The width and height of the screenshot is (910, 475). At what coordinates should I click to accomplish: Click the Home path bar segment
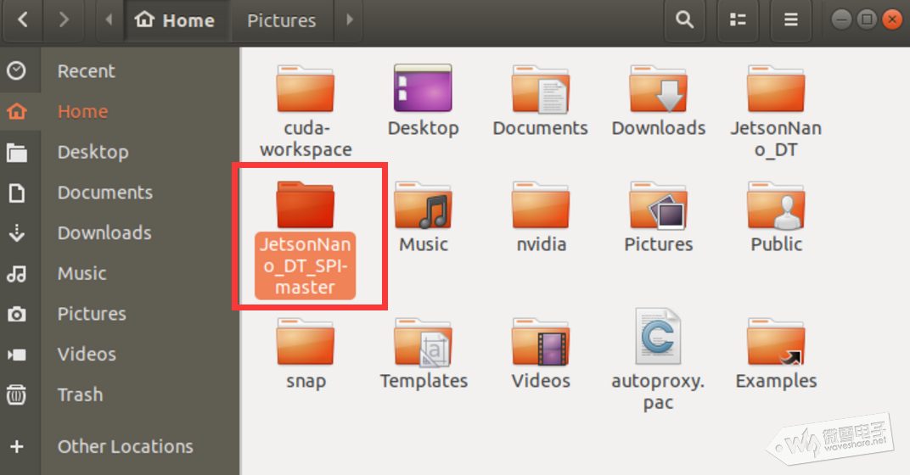(x=176, y=20)
